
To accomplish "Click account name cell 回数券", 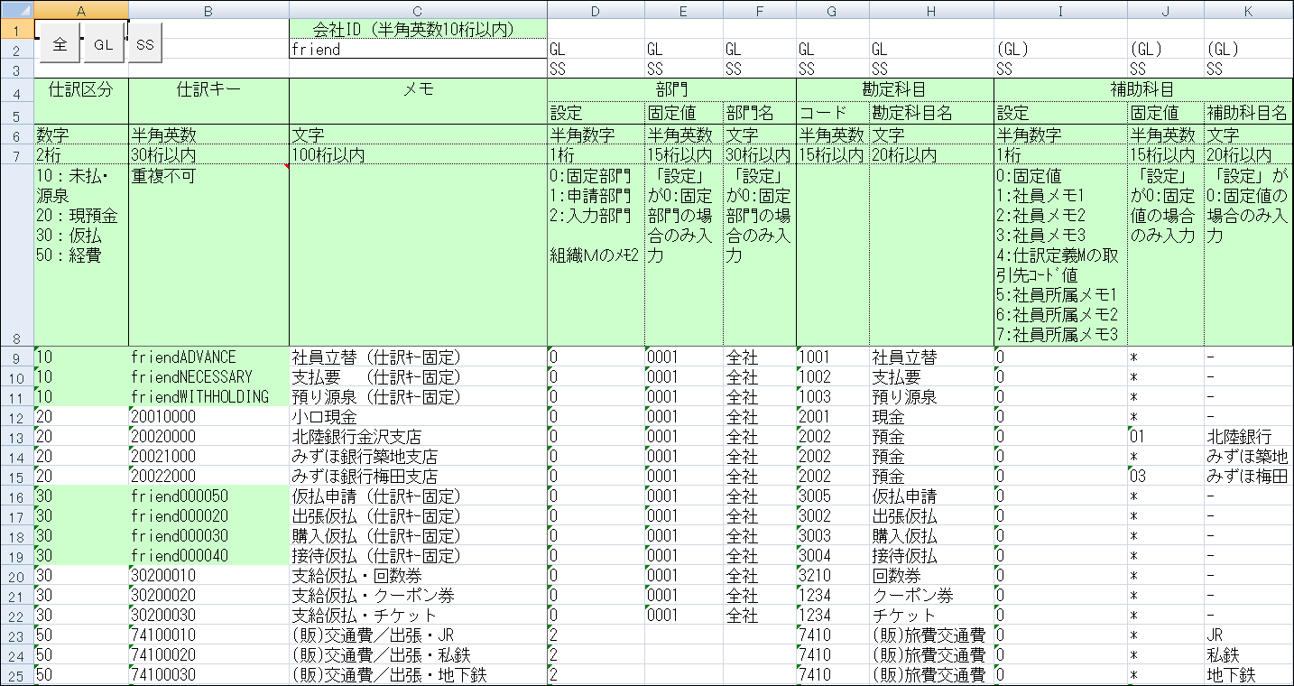I will [x=931, y=576].
